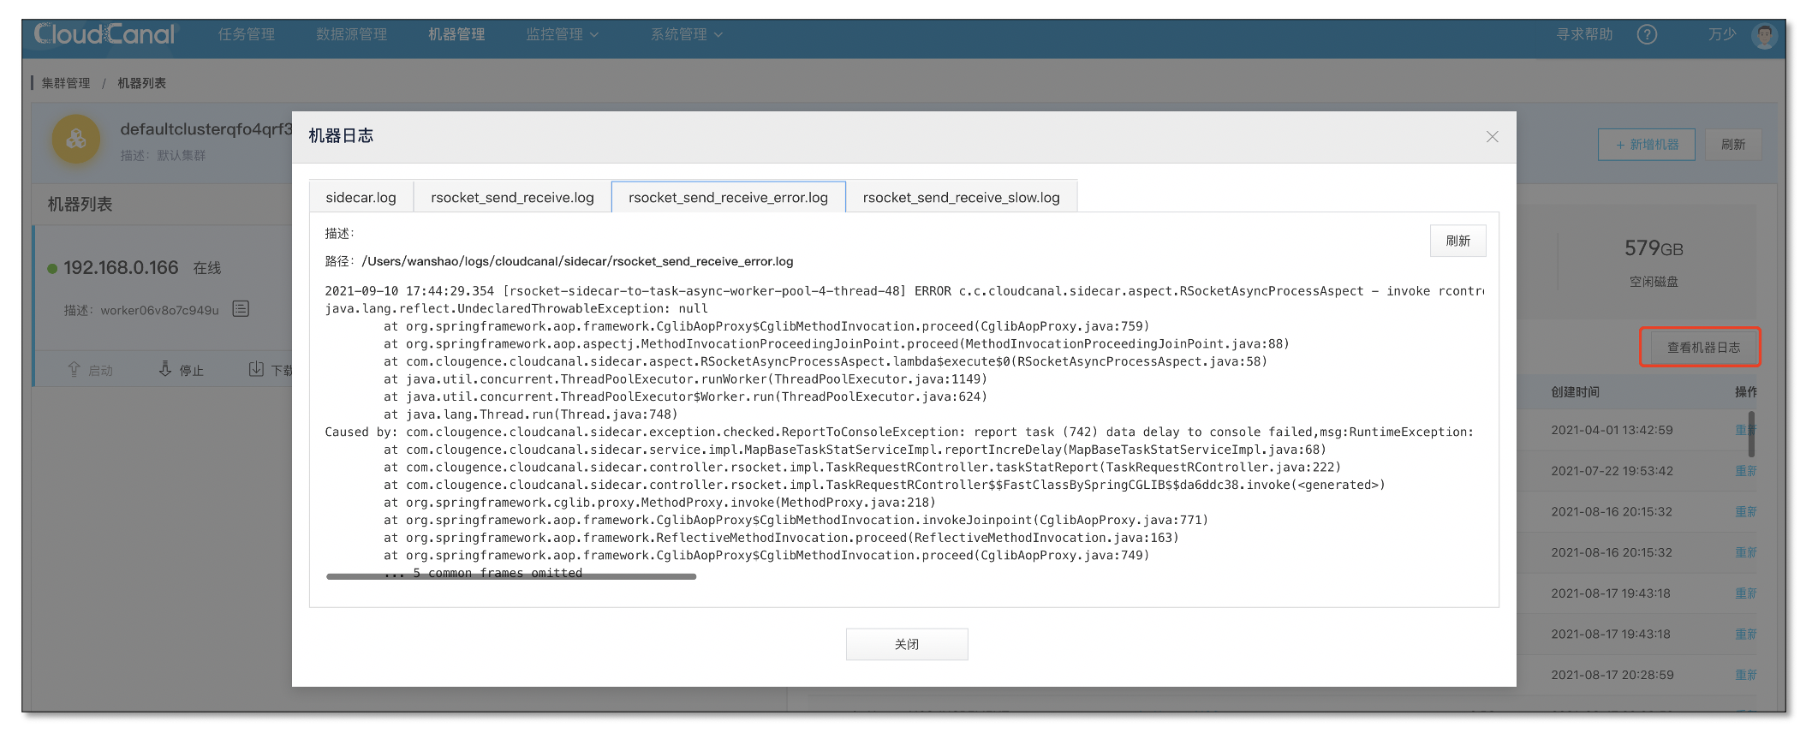Click the help question mark icon
Viewport: 1812px width, 745px height.
1646,34
